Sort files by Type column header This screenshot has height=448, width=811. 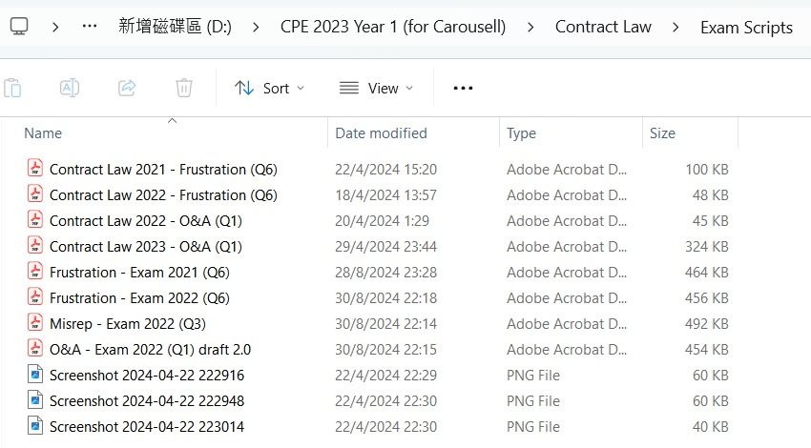pos(521,133)
